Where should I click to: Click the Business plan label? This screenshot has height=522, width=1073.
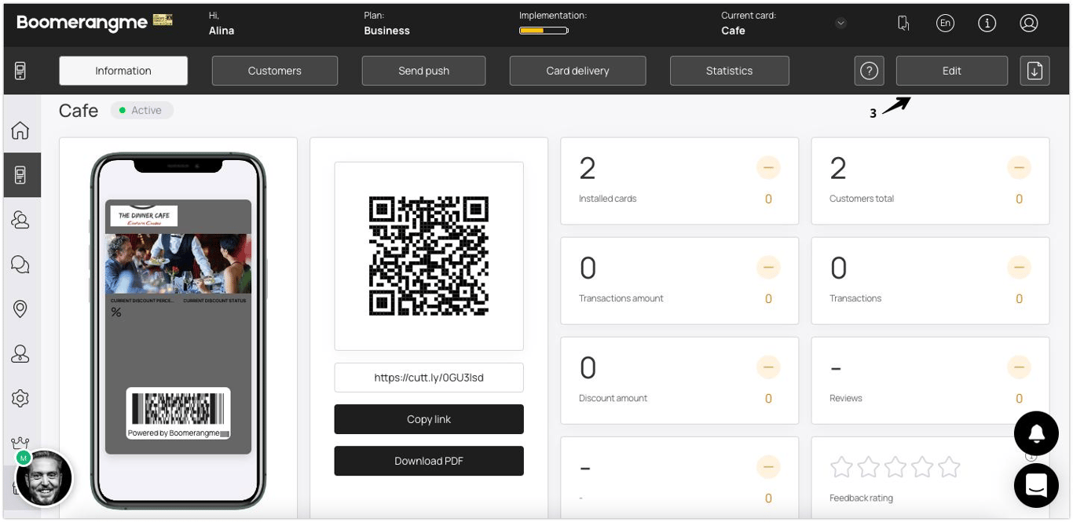387,31
